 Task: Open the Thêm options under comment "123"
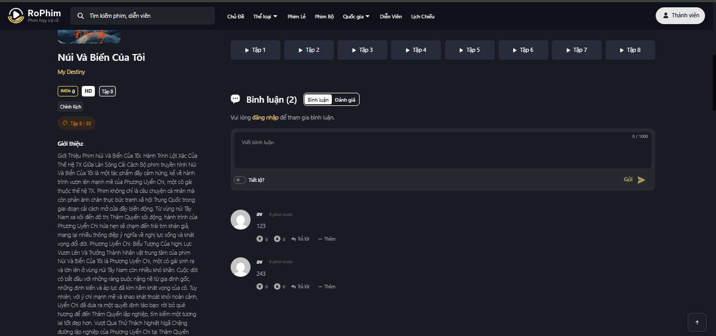point(326,239)
